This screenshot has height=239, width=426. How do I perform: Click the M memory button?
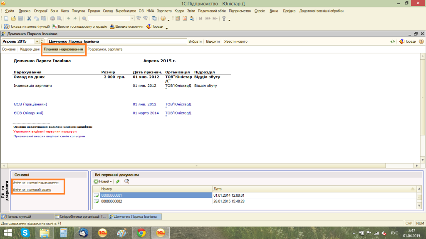(201, 18)
